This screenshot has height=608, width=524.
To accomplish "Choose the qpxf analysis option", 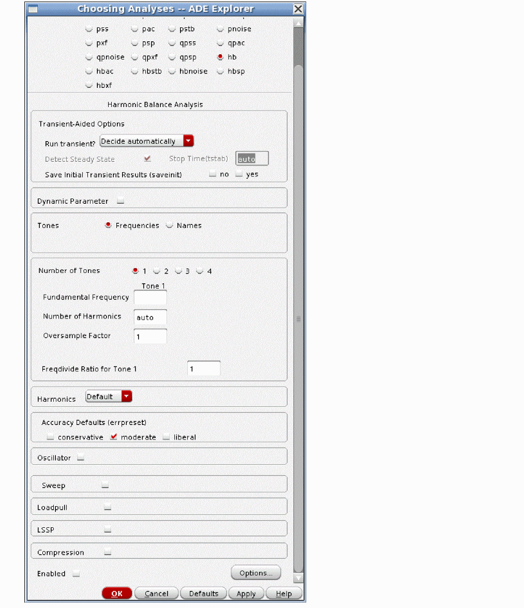I will pos(134,57).
